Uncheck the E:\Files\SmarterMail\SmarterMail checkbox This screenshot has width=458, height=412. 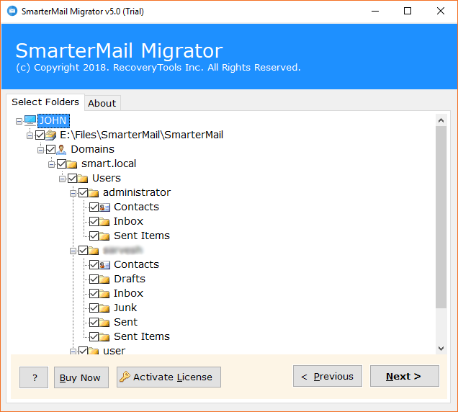(x=40, y=135)
